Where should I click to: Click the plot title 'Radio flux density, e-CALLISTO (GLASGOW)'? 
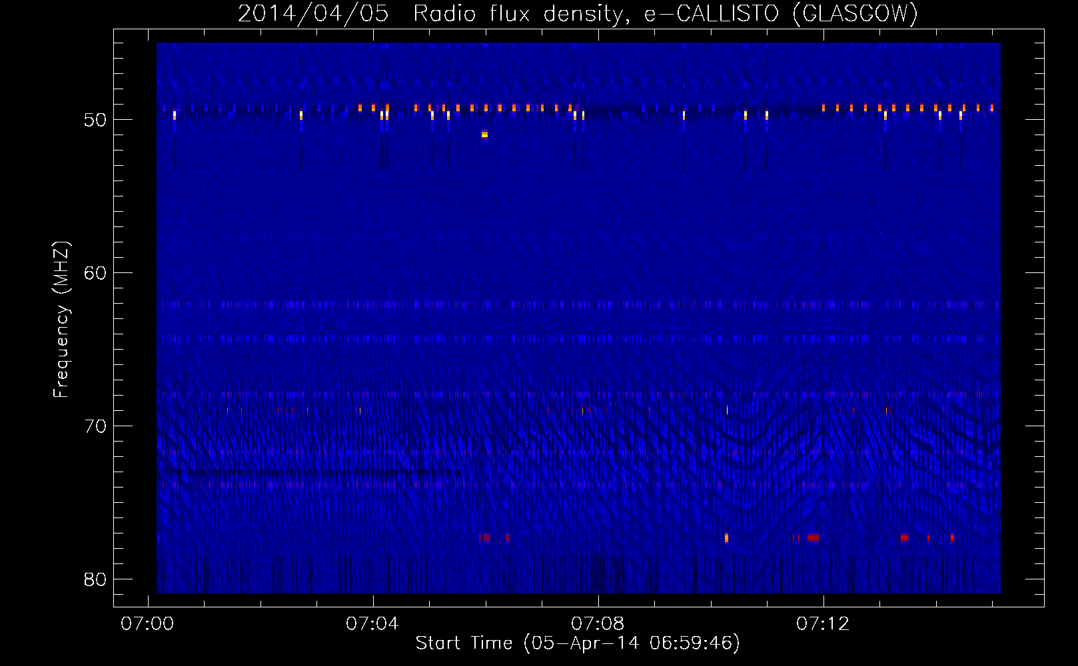click(665, 14)
